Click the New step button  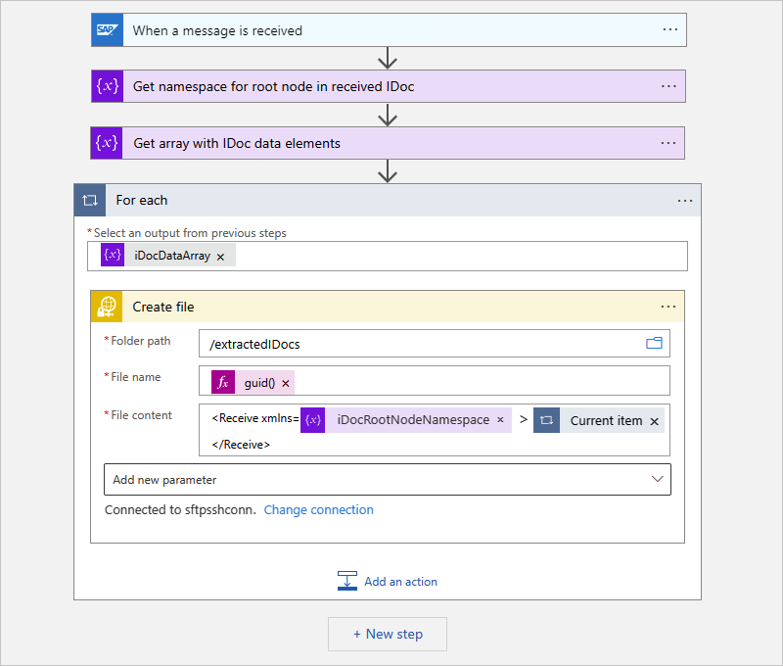pyautogui.click(x=388, y=634)
